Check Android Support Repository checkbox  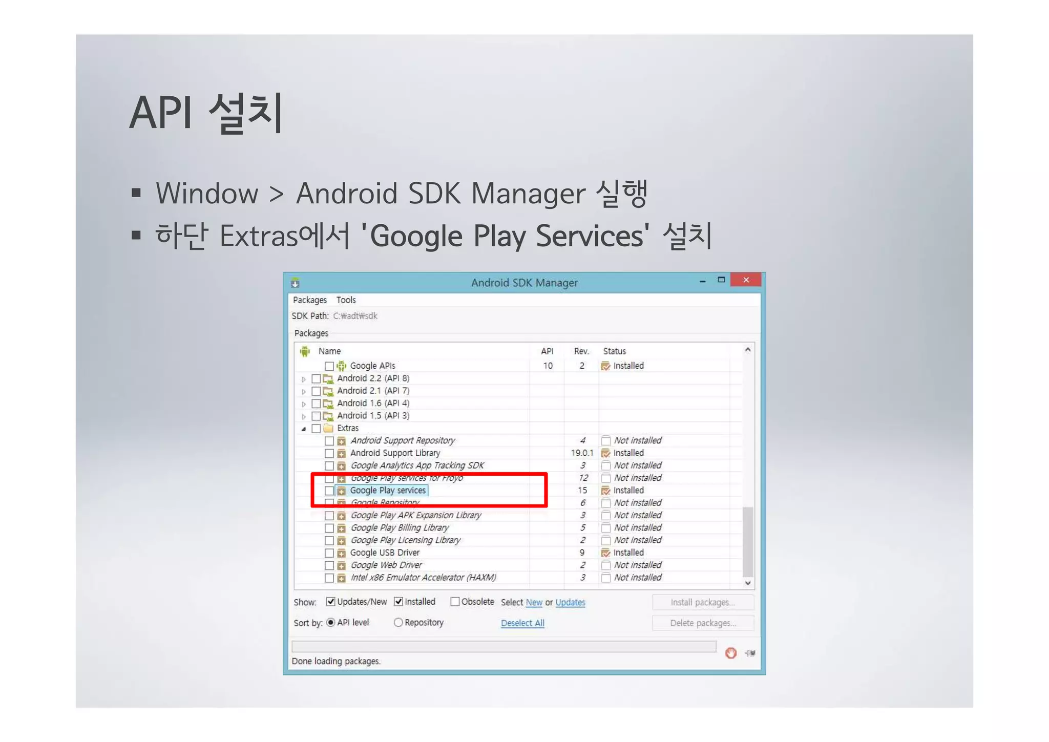point(329,441)
